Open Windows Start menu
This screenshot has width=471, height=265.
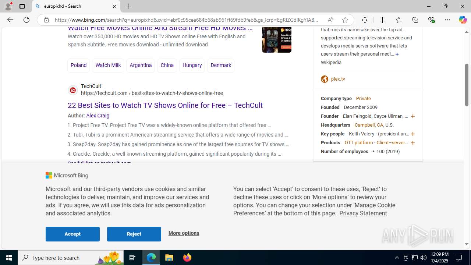[9, 258]
